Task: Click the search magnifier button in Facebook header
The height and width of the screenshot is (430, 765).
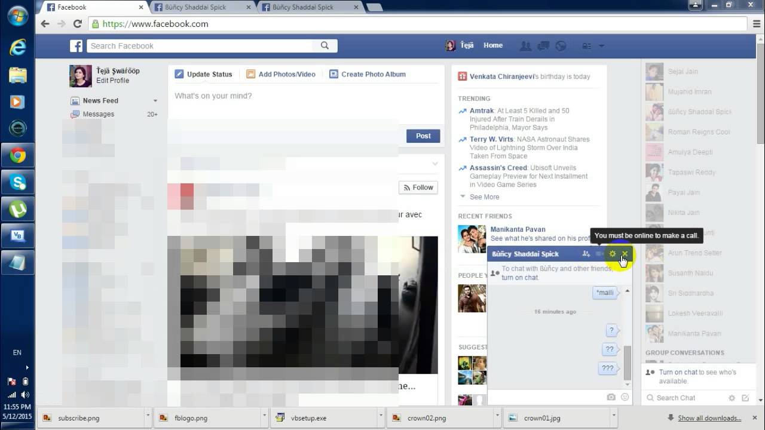Action: click(x=325, y=45)
